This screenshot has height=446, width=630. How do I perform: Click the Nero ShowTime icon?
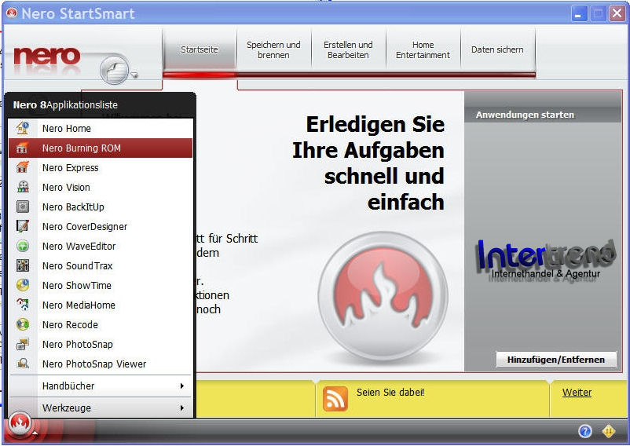pyautogui.click(x=23, y=285)
